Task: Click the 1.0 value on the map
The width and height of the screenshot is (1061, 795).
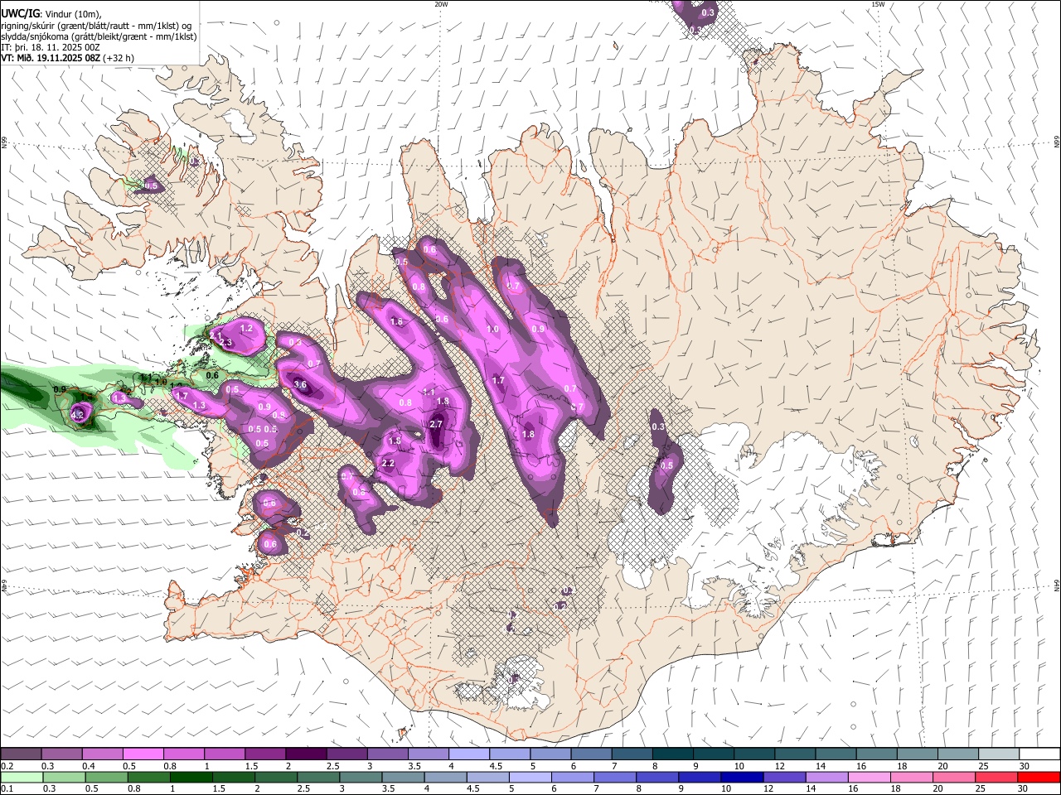Action: coord(492,330)
